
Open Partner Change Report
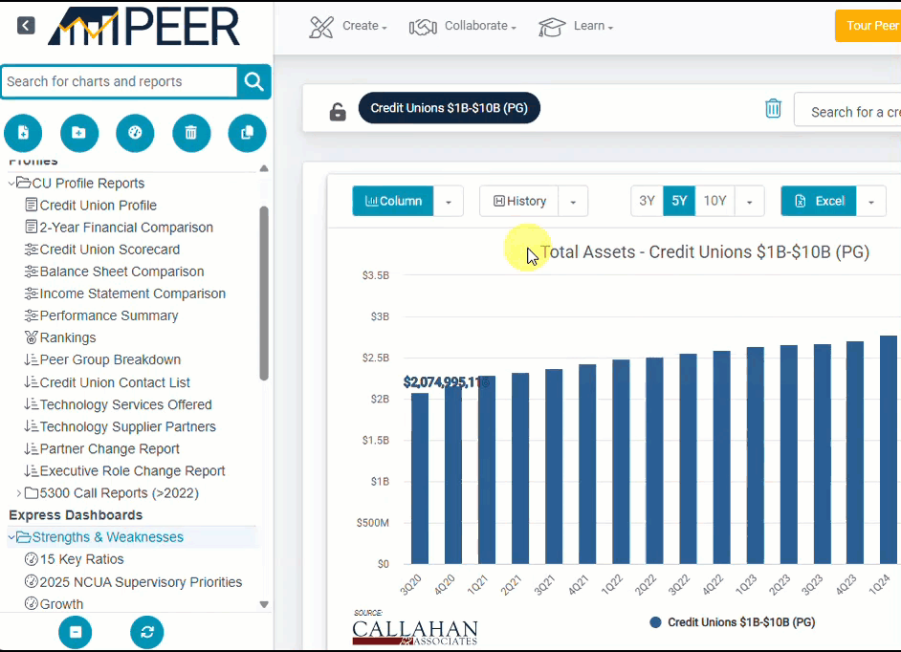pyautogui.click(x=101, y=448)
